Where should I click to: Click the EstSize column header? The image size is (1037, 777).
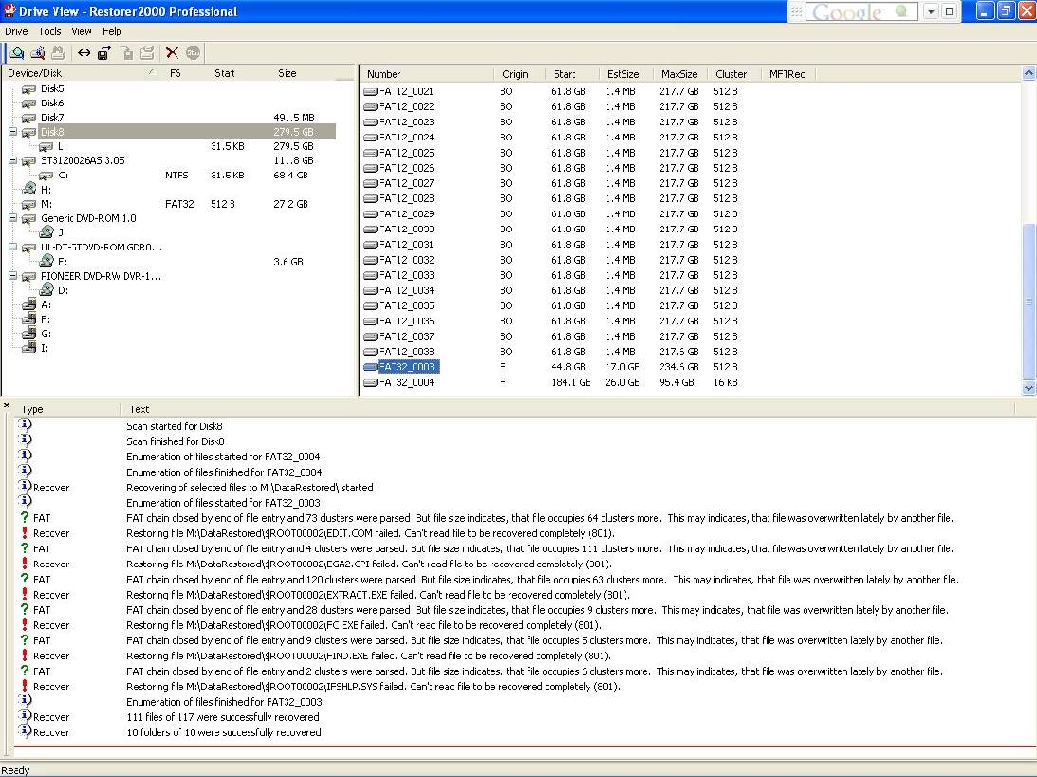625,74
